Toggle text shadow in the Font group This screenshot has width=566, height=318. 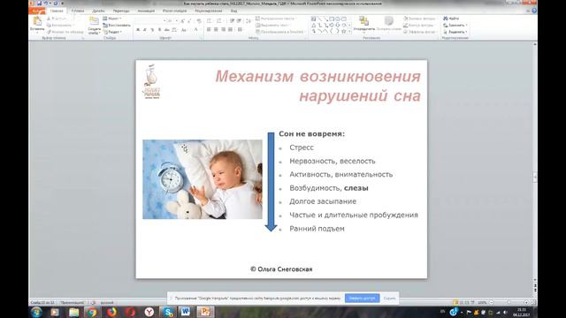[x=159, y=30]
